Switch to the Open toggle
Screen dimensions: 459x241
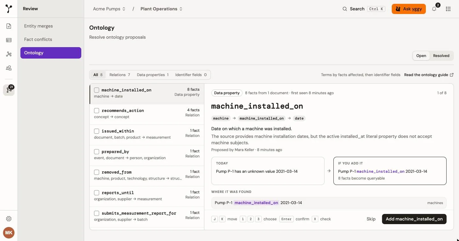point(421,56)
